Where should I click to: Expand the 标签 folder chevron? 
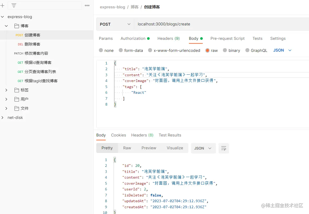click(6, 90)
